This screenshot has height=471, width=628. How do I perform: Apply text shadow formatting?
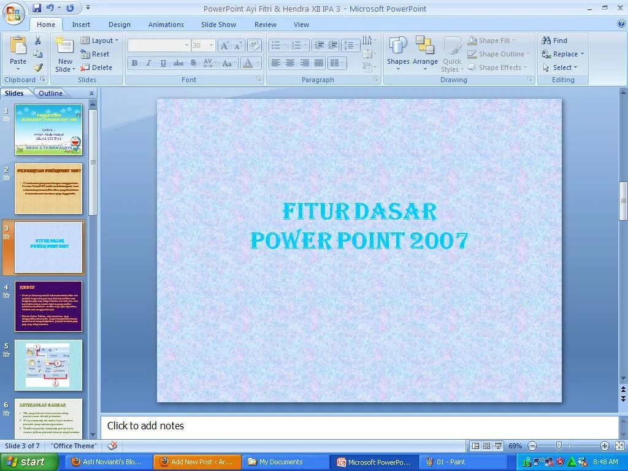click(x=193, y=63)
